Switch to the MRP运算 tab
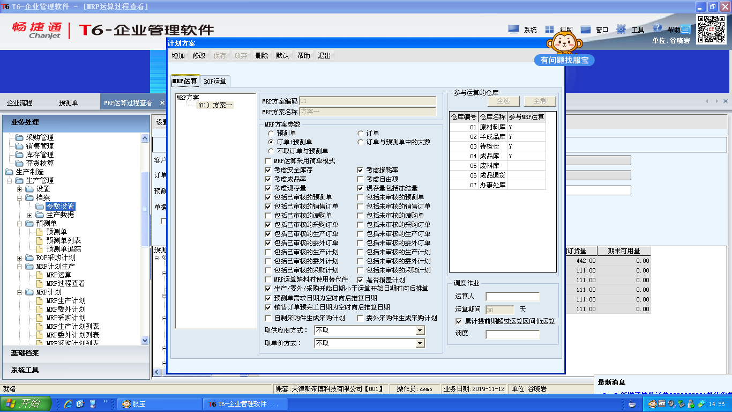The height and width of the screenshot is (412, 732). pyautogui.click(x=185, y=80)
